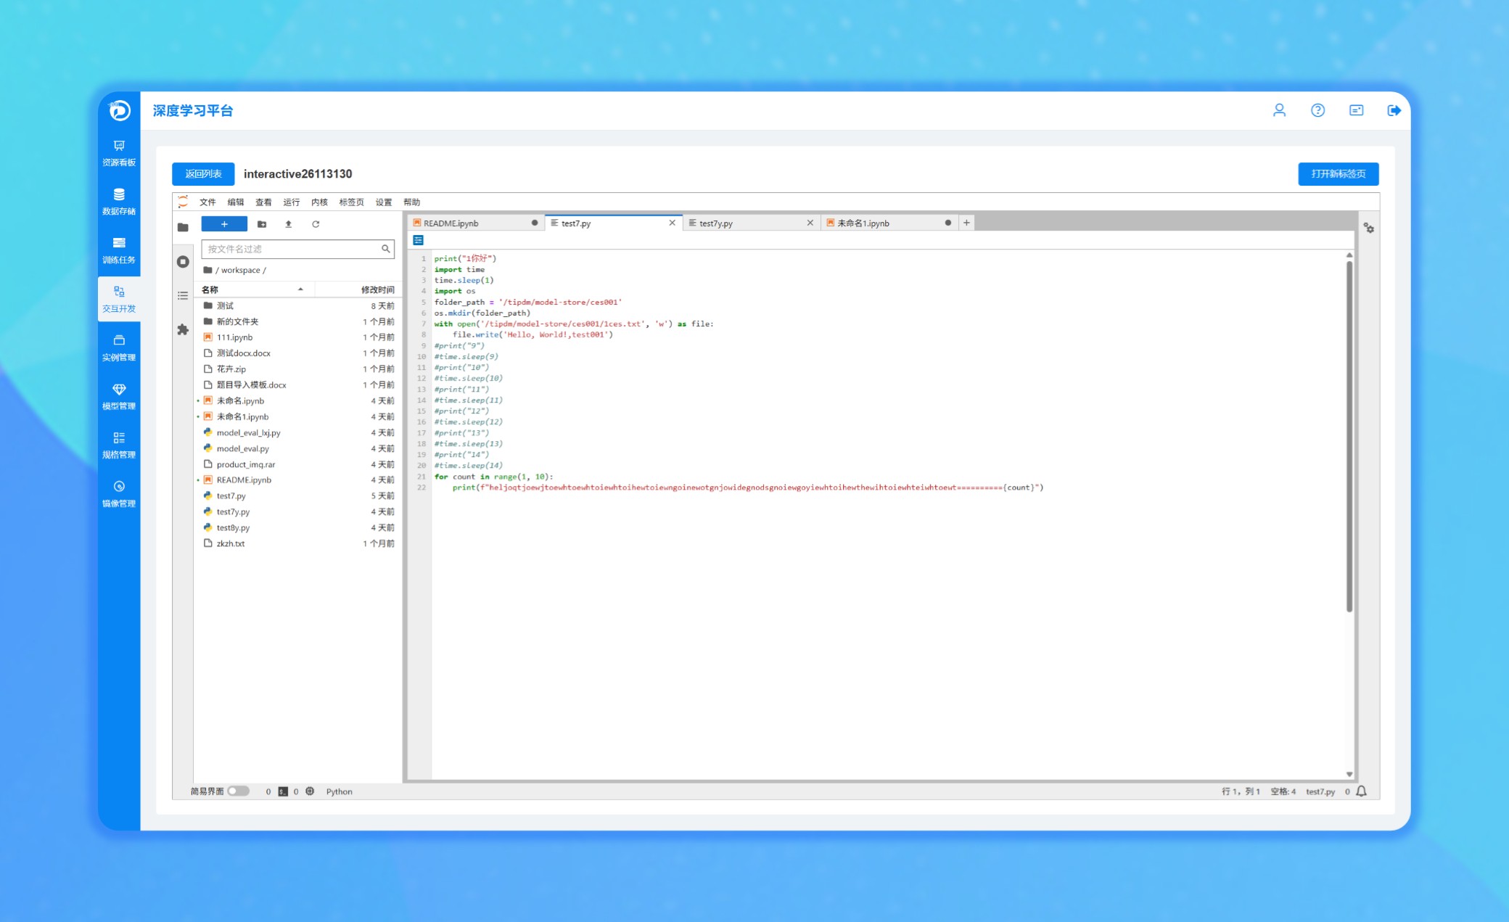Open the table of contents panel icon
Viewport: 1509px width, 922px height.
tap(183, 295)
